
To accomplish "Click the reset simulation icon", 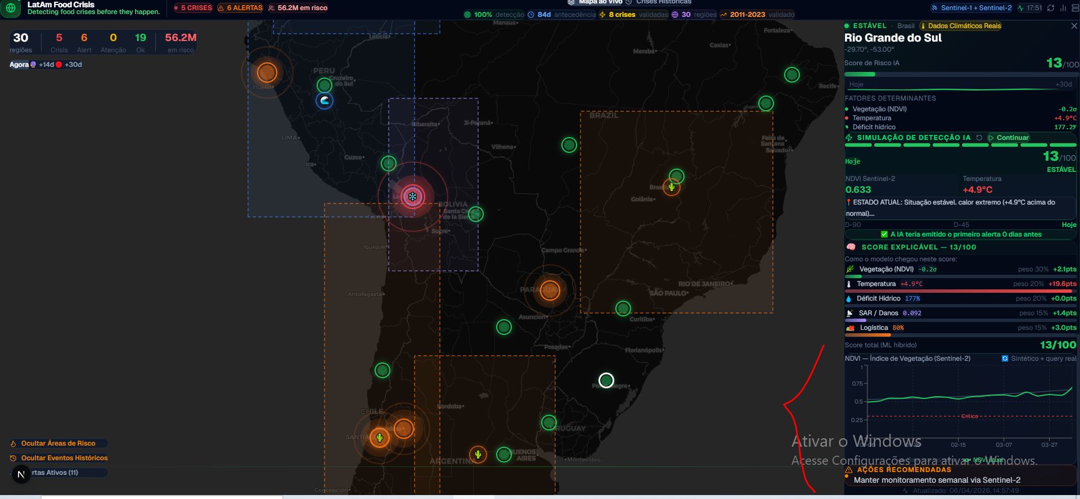I will (x=979, y=138).
